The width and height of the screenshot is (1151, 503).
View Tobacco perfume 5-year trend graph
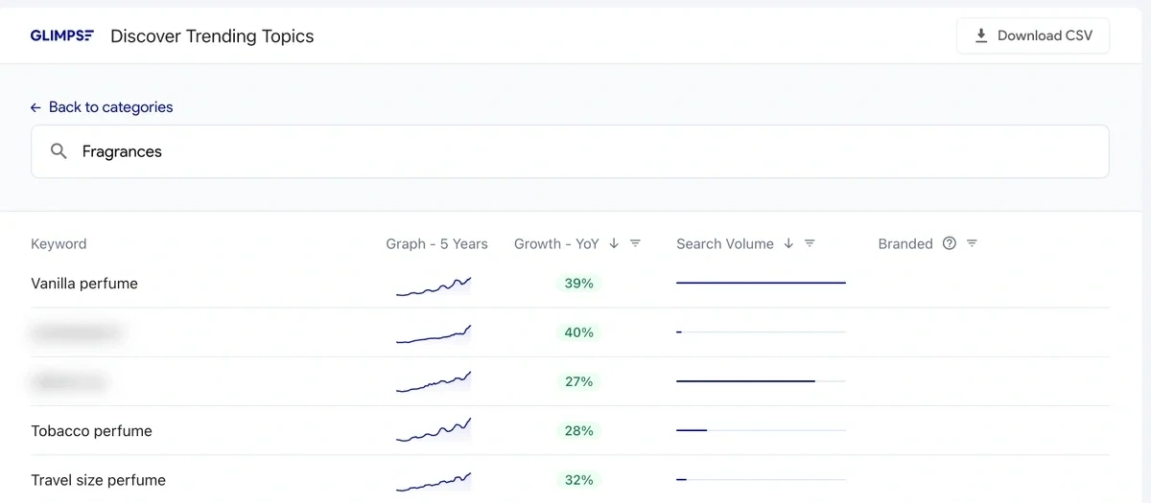tap(434, 431)
